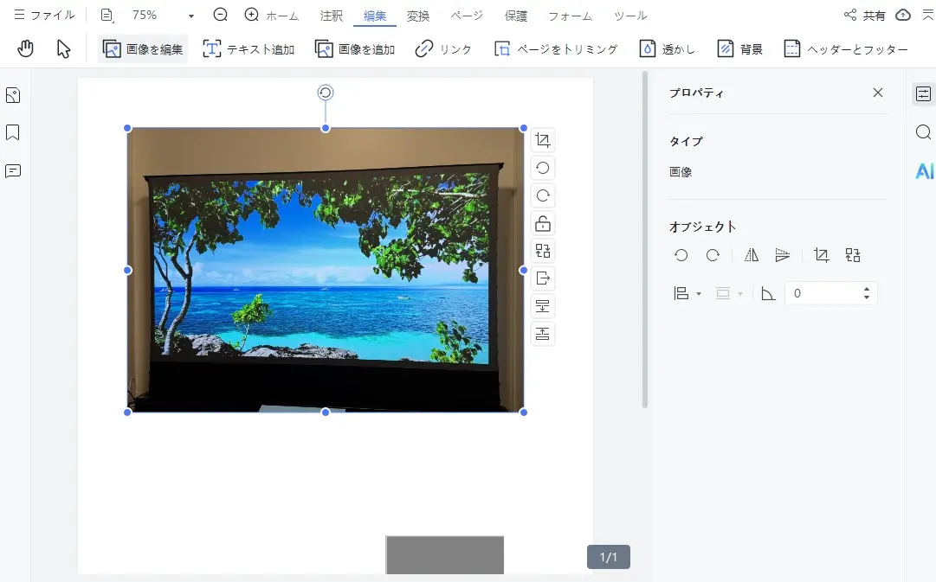Open the フォーム tab
936x582 pixels.
(x=569, y=15)
